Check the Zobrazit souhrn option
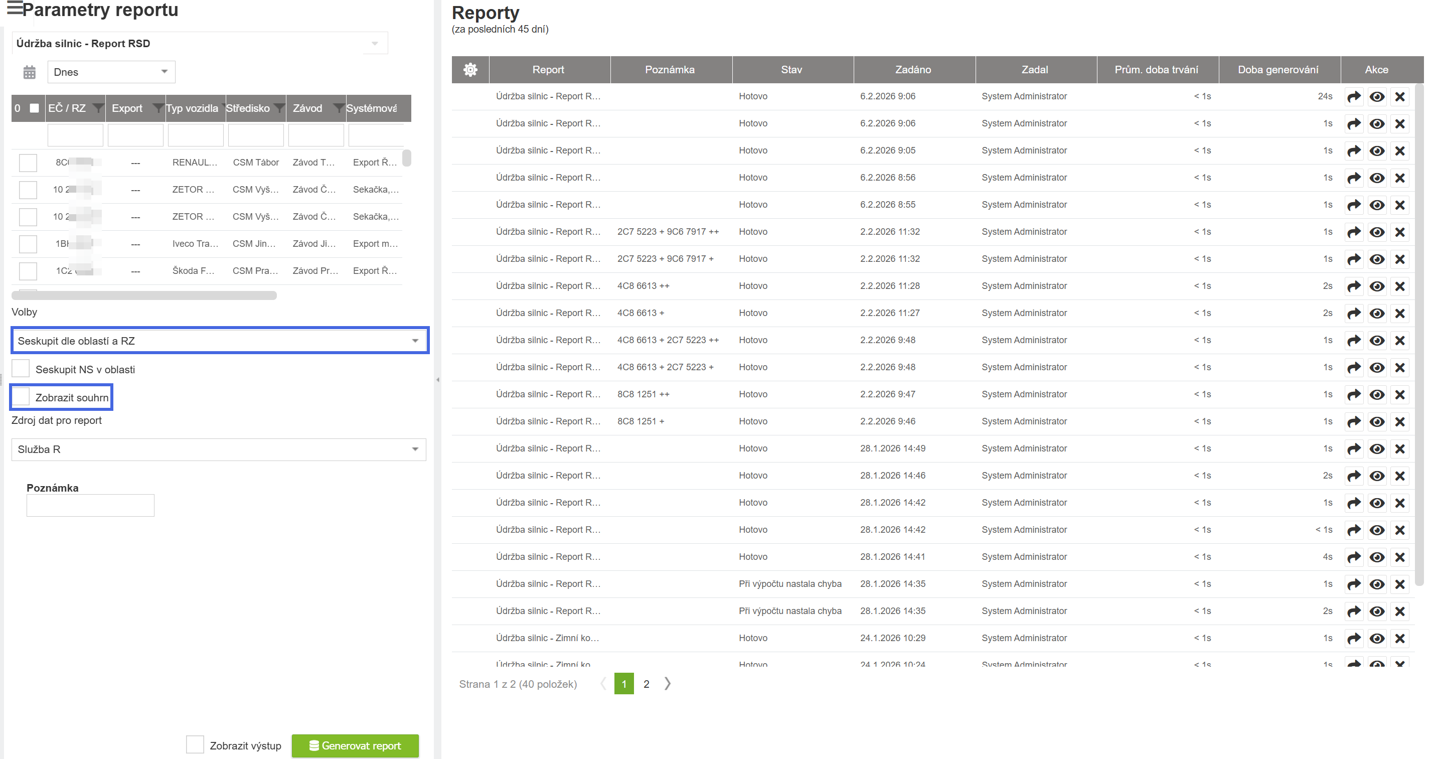The height and width of the screenshot is (759, 1435). coord(21,397)
